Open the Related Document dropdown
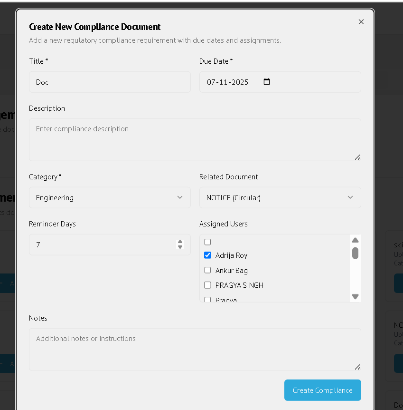Screen dimensions: 403x410 280,198
